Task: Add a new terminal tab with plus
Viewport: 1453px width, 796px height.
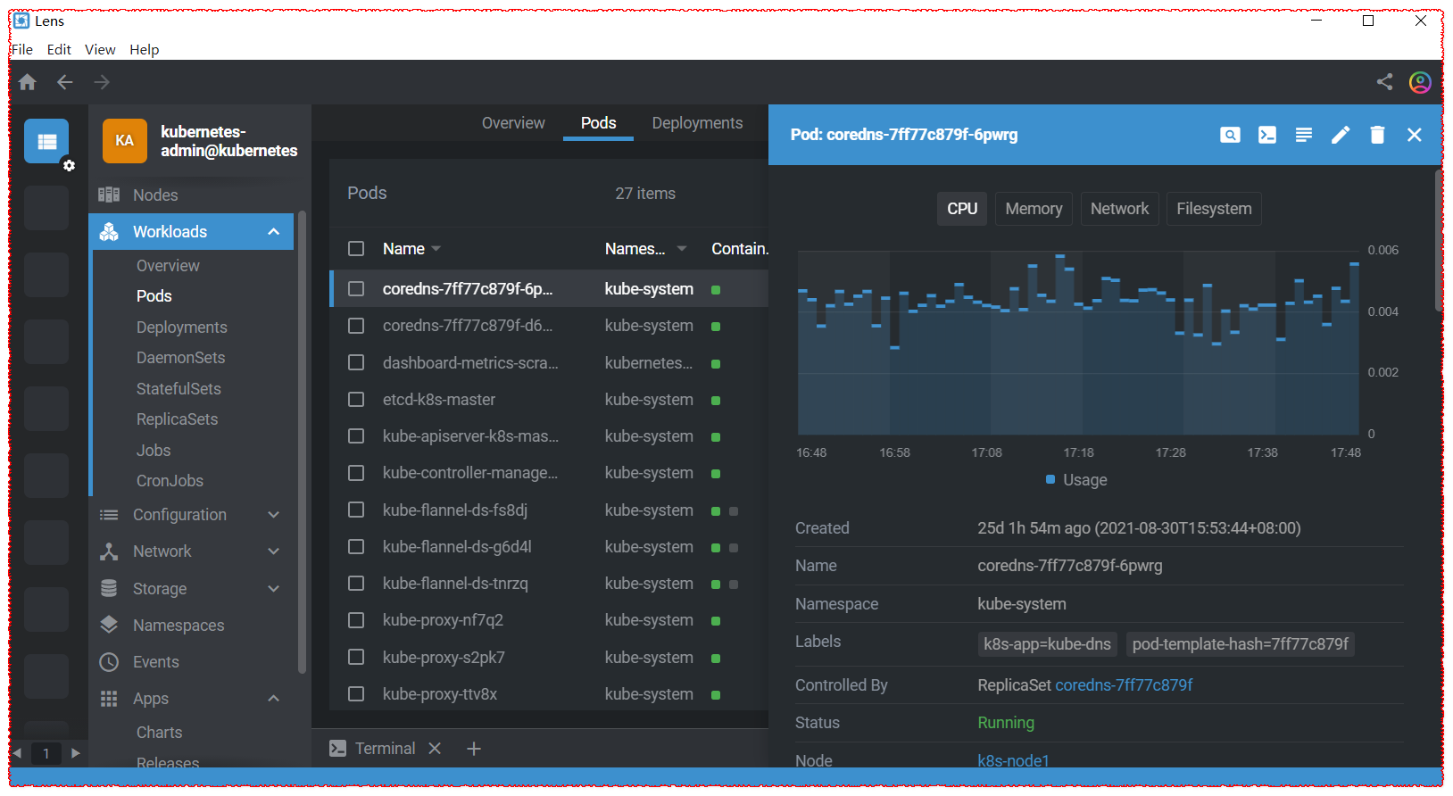Action: click(x=474, y=749)
